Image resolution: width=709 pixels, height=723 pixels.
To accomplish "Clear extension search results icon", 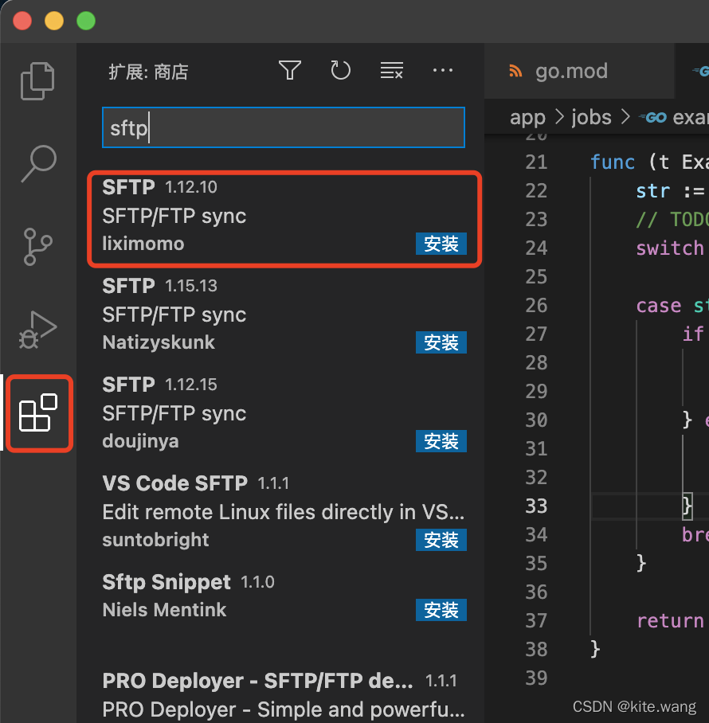I will 391,72.
